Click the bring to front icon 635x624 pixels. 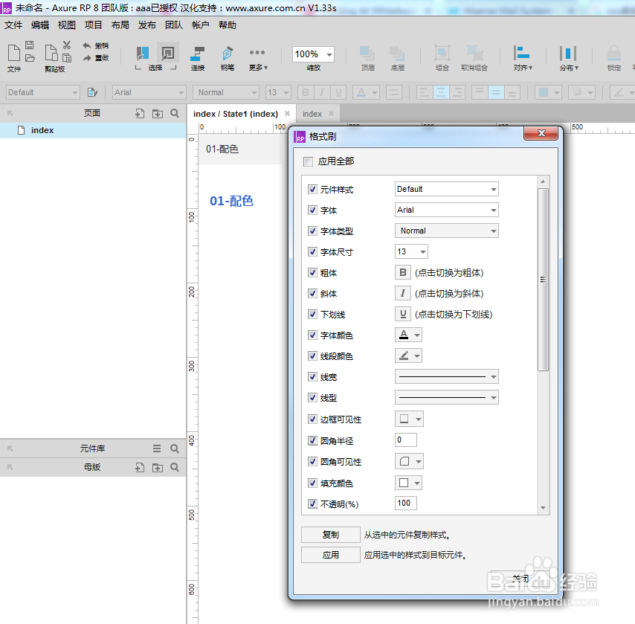pyautogui.click(x=367, y=53)
